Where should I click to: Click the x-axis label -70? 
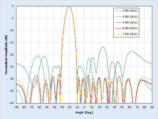click(x=31, y=107)
